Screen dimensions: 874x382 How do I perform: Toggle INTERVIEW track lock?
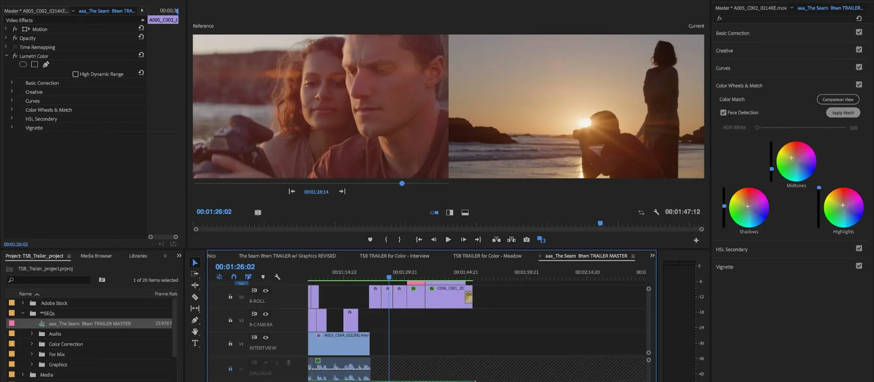pyautogui.click(x=230, y=344)
